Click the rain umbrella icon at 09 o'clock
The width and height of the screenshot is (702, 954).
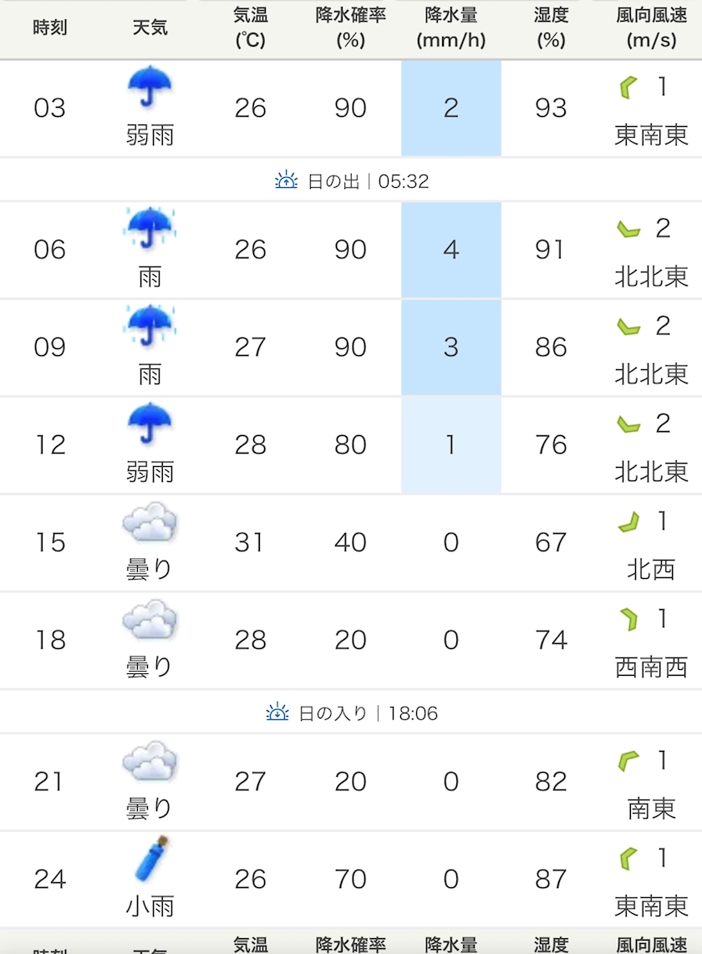point(150,327)
